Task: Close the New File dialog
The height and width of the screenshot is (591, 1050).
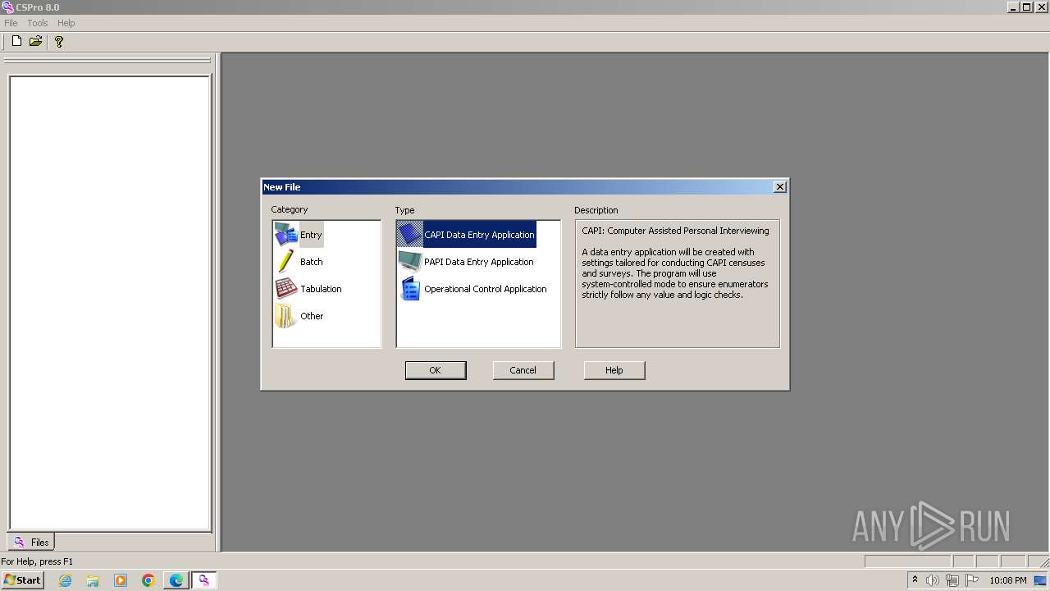Action: 780,187
